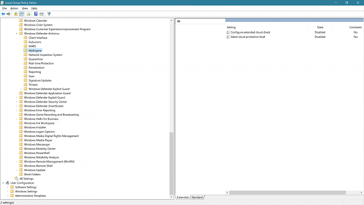
Task: Click the Threats folder icon
Action: point(26,85)
